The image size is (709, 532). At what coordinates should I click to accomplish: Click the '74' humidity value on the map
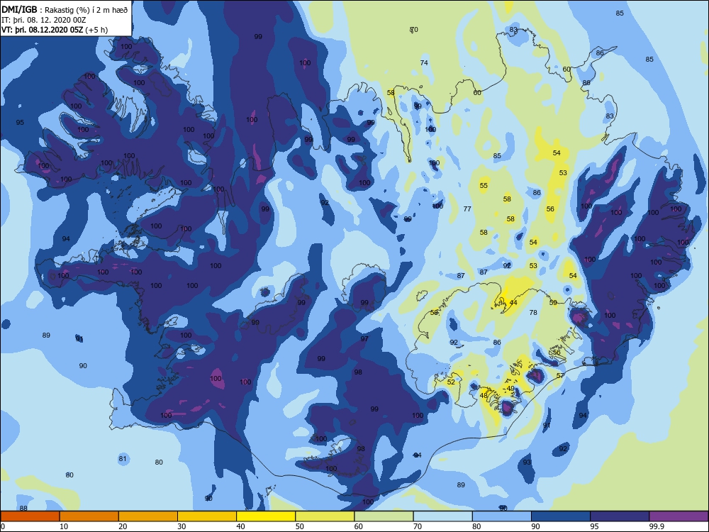pos(424,62)
